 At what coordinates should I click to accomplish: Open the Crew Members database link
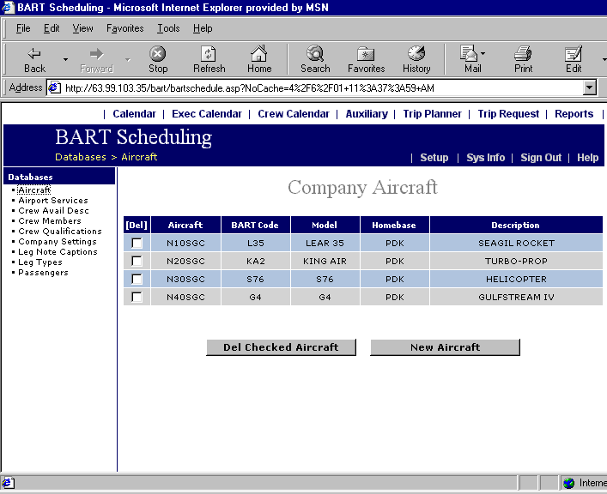(50, 221)
